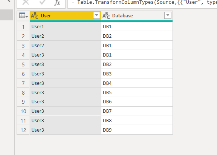
Task: Select row number 10
Action: (23, 111)
